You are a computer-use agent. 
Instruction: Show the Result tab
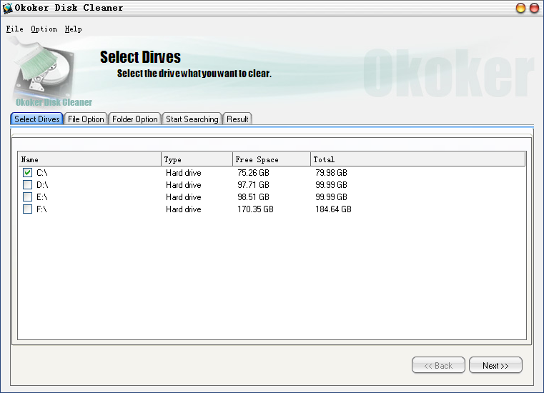(237, 119)
